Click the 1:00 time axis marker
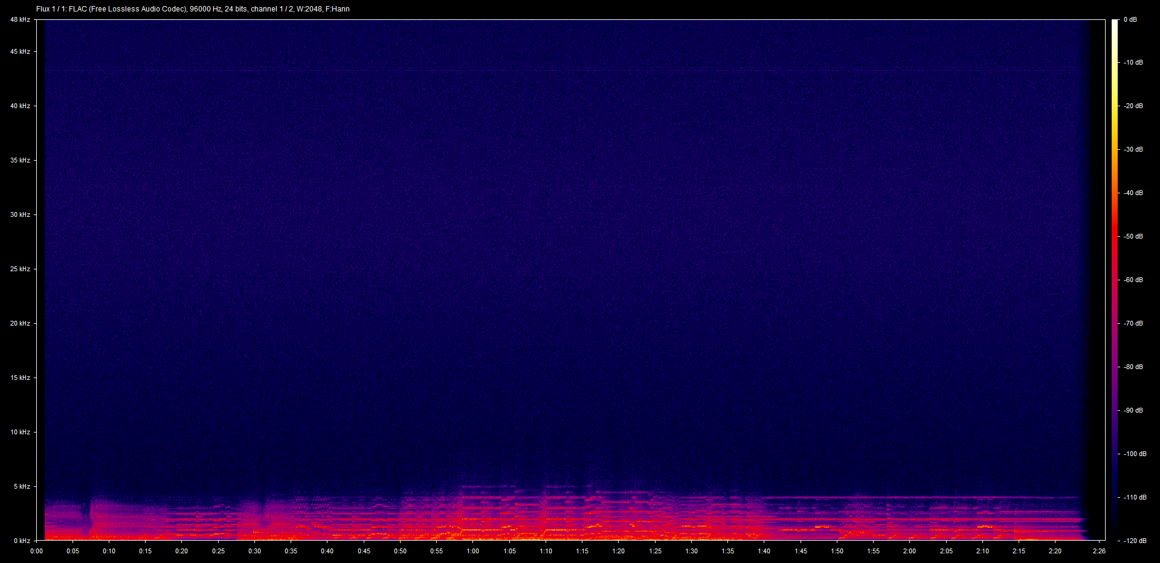 472,551
